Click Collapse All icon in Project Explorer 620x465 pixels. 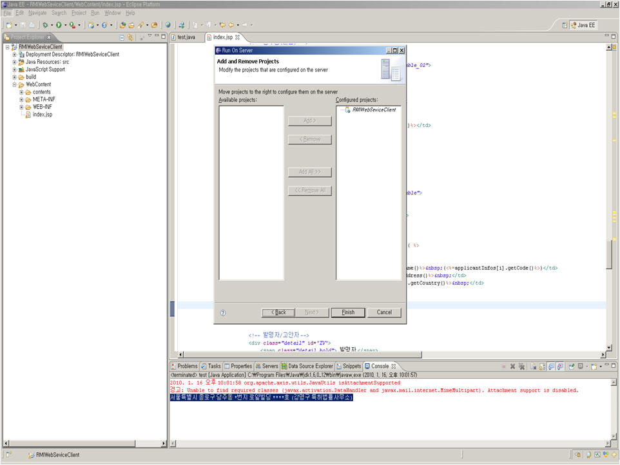coord(122,37)
